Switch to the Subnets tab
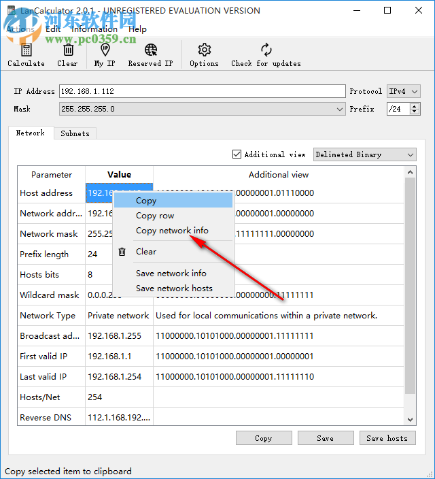This screenshot has width=435, height=479. 75,133
